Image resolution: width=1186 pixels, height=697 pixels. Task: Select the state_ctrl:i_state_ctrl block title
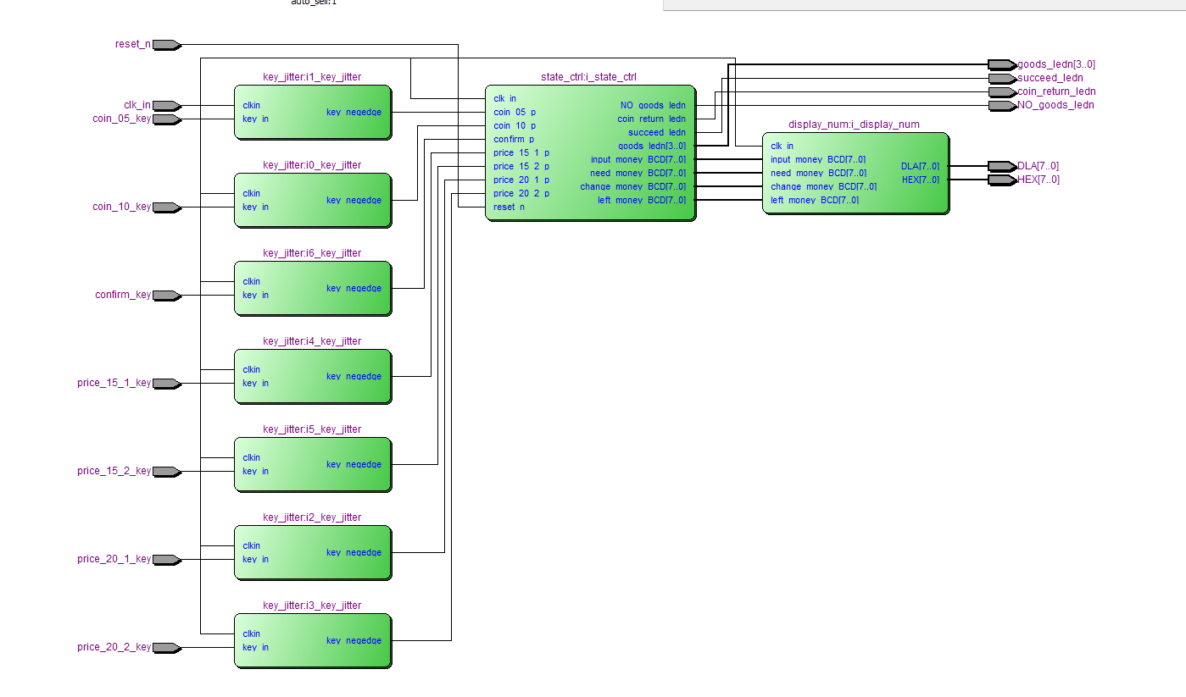point(588,77)
